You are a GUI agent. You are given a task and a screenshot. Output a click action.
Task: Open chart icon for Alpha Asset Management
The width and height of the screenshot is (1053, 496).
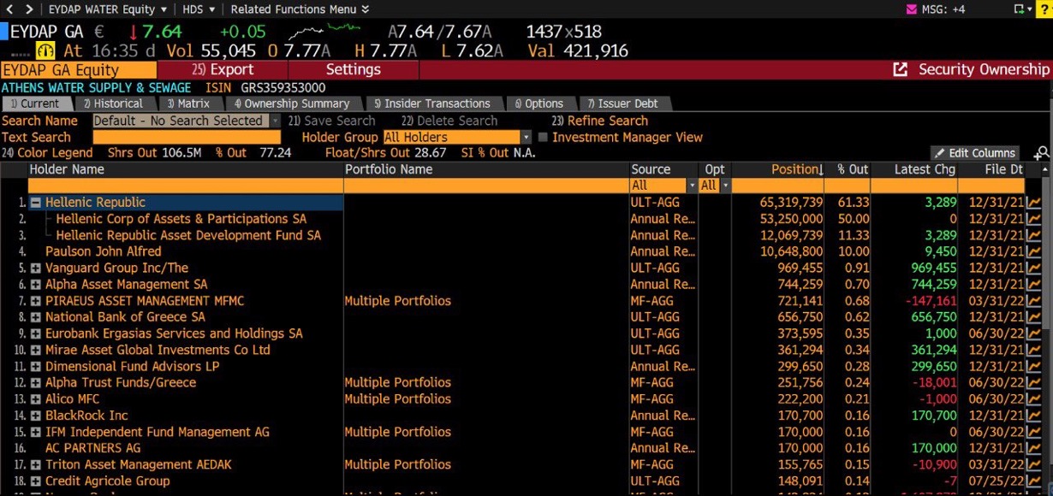pyautogui.click(x=1034, y=284)
